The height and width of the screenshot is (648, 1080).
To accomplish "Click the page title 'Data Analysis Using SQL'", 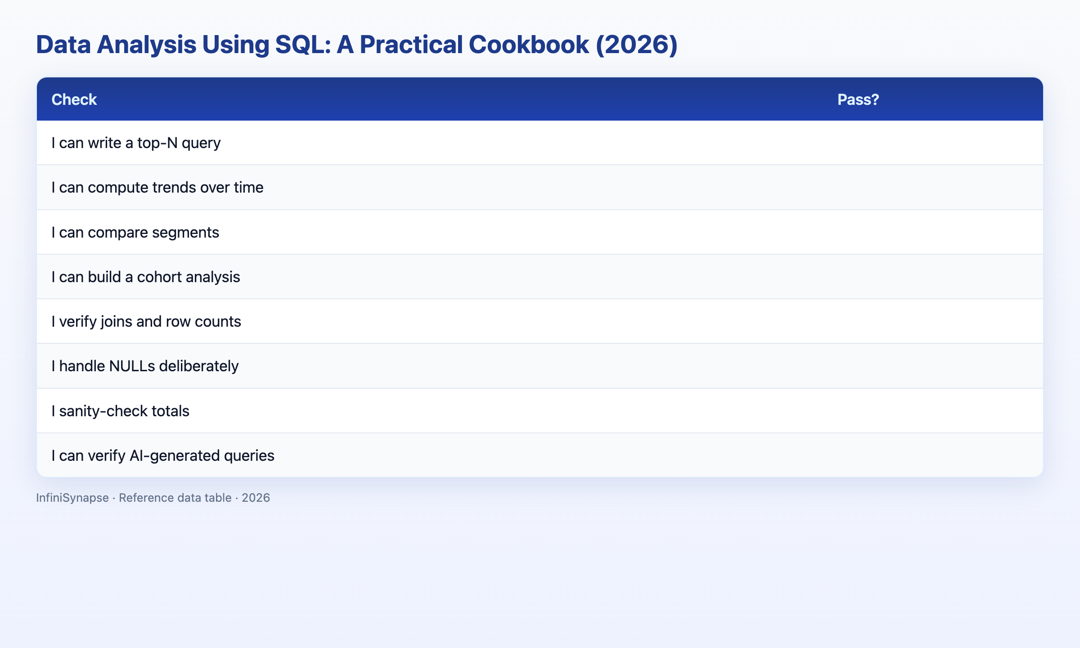I will (356, 45).
